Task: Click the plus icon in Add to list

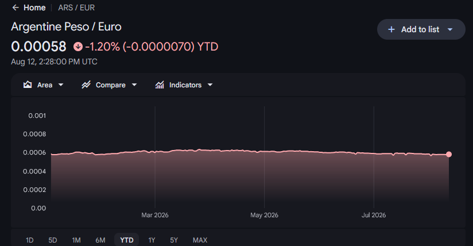Action: 391,29
